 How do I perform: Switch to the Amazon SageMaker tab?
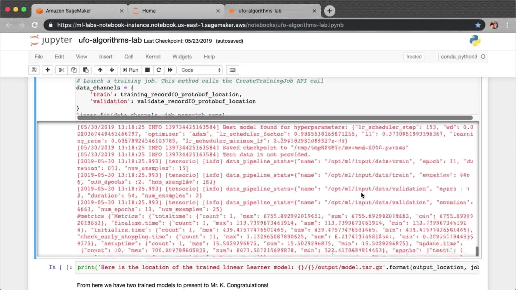(69, 11)
